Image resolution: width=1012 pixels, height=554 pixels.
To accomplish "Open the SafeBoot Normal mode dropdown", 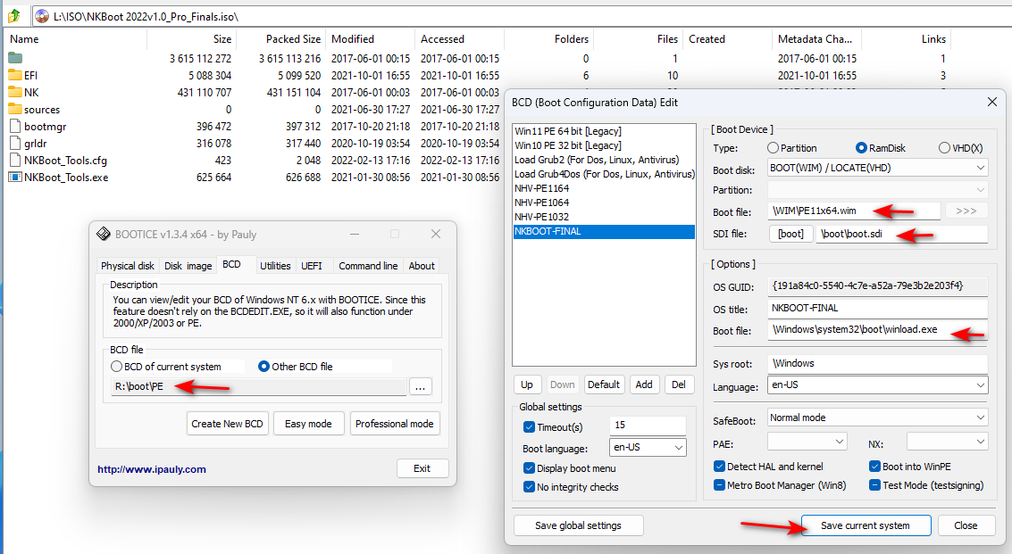I will pyautogui.click(x=877, y=418).
